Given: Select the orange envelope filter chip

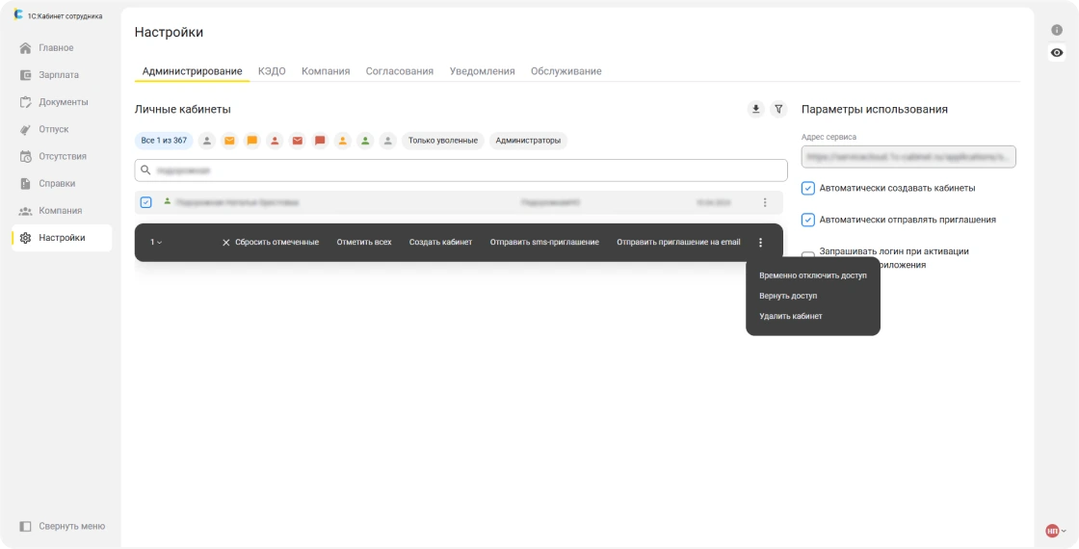Looking at the screenshot, I should tap(229, 141).
